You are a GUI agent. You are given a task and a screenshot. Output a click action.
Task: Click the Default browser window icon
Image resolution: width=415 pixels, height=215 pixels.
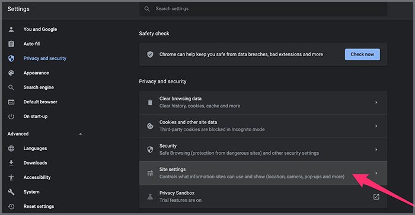pyautogui.click(x=11, y=102)
